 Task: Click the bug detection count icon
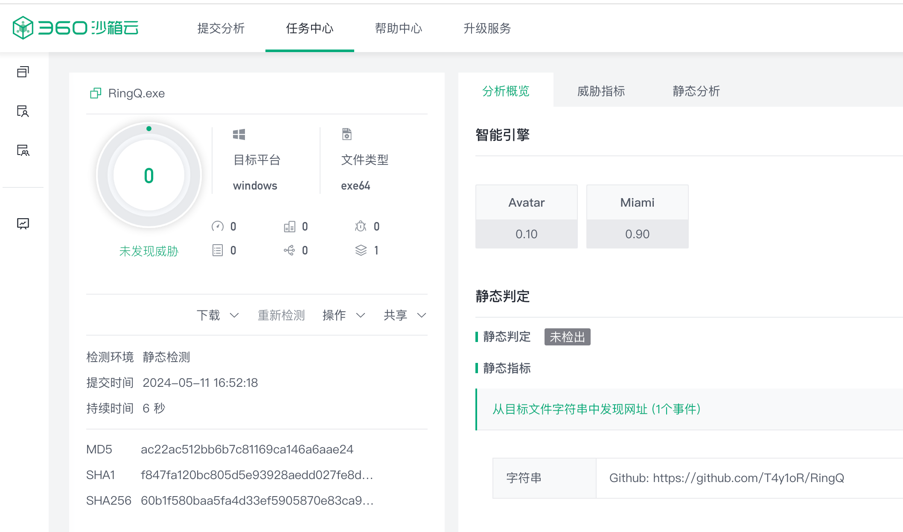pyautogui.click(x=361, y=226)
